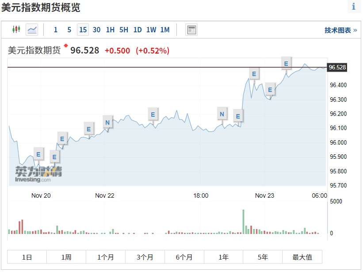Click the news panel icon in toolbar
363x272 pixels.
[x=191, y=30]
